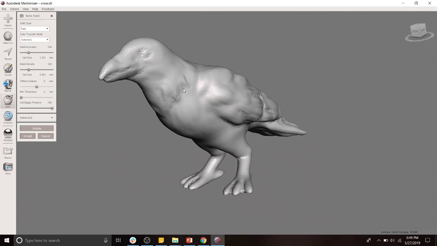The width and height of the screenshot is (437, 246).
Task: Activate the Select tool
Action: coord(8,54)
